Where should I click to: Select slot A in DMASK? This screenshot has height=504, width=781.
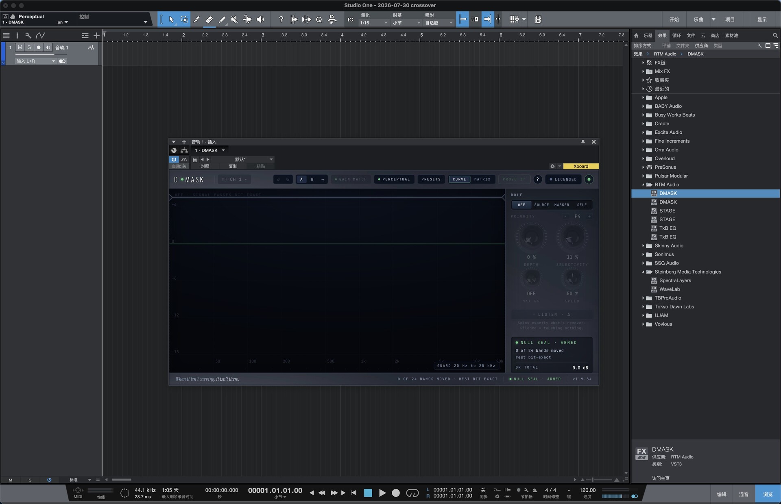click(x=301, y=179)
